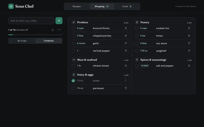This screenshot has height=127, width=204.
Task: Click the Sous Chef title text
Action: [24, 6]
